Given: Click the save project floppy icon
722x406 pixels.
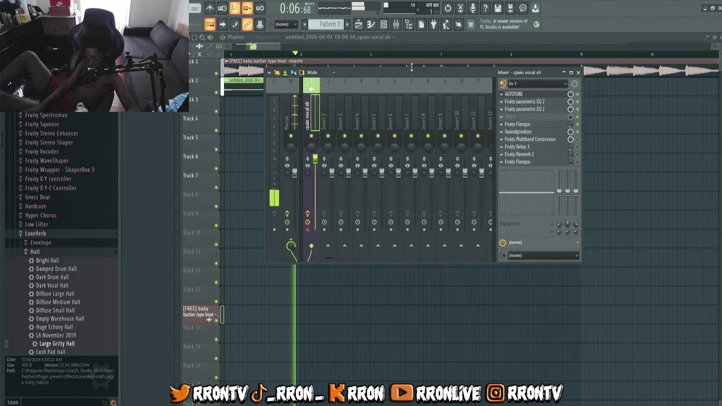Looking at the screenshot, I should click(498, 8).
